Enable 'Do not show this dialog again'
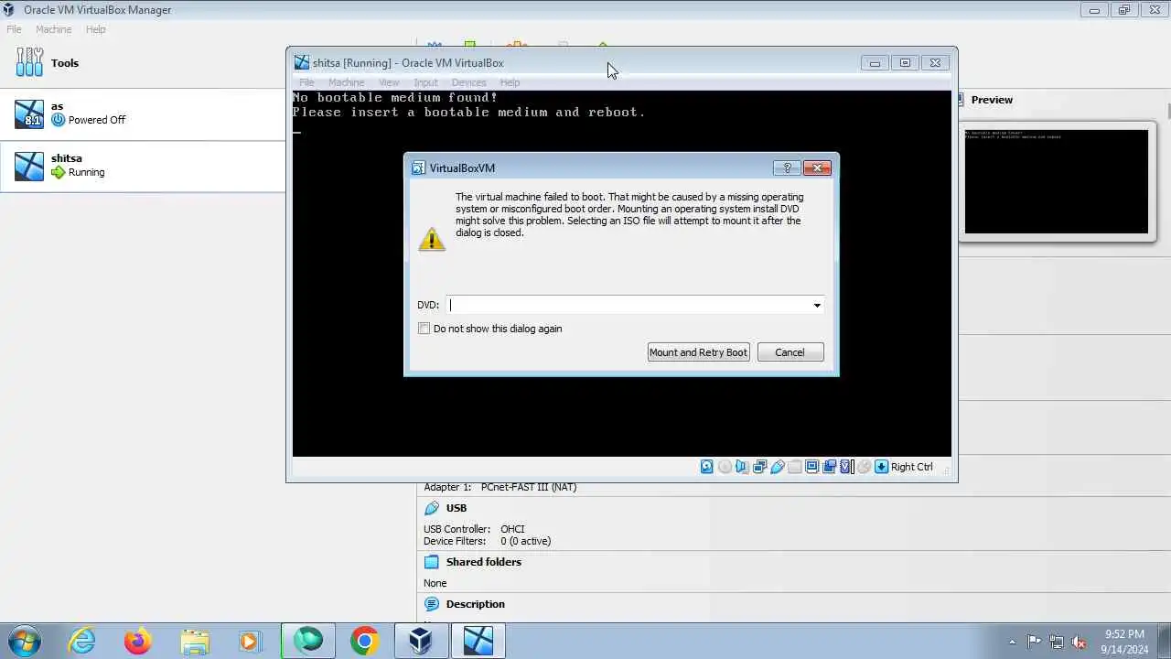The width and height of the screenshot is (1171, 659). 424,329
